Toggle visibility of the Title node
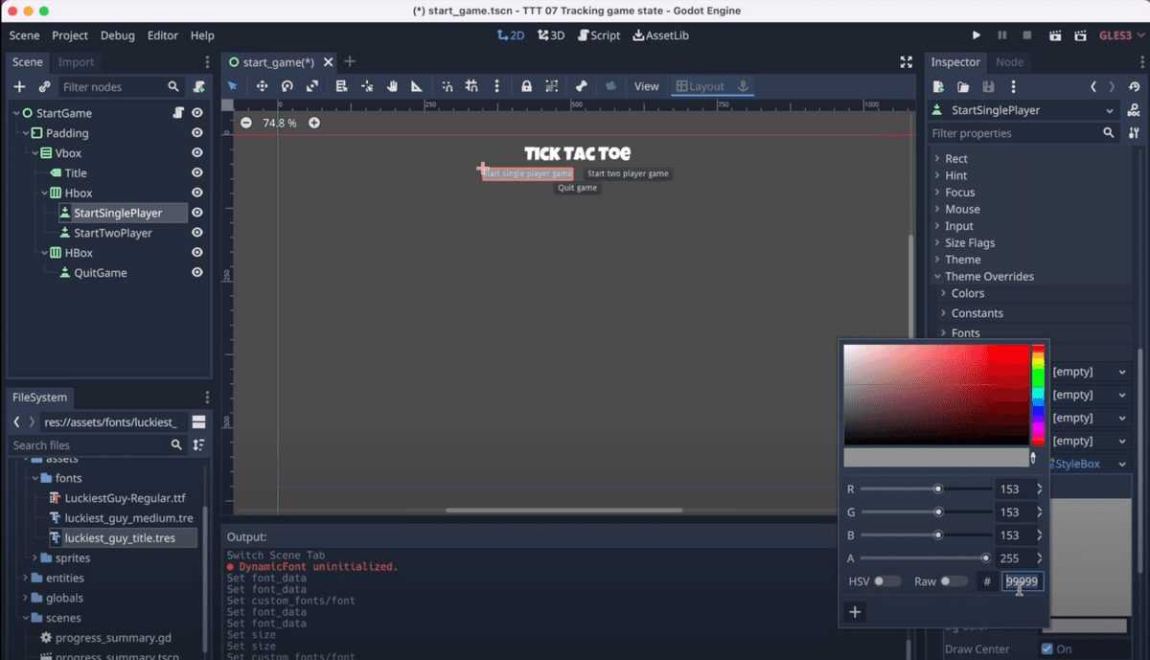The width and height of the screenshot is (1150, 660). click(x=196, y=172)
